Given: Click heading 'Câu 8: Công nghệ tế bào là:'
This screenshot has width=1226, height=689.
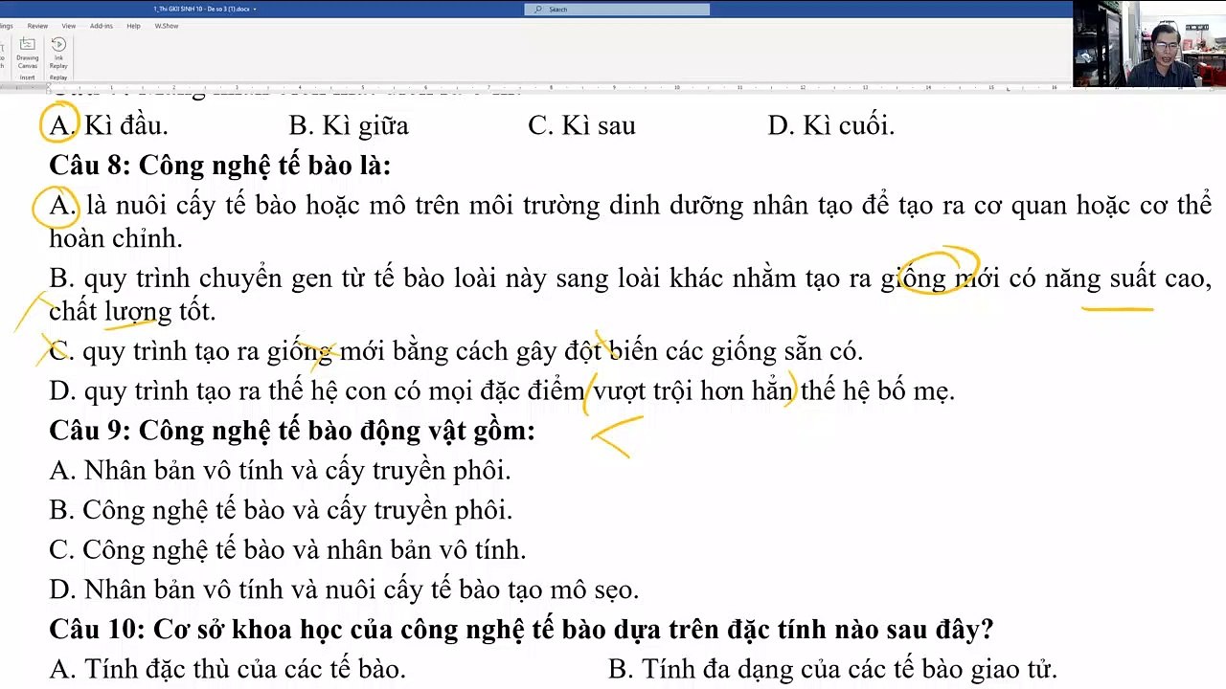Looking at the screenshot, I should pos(220,166).
